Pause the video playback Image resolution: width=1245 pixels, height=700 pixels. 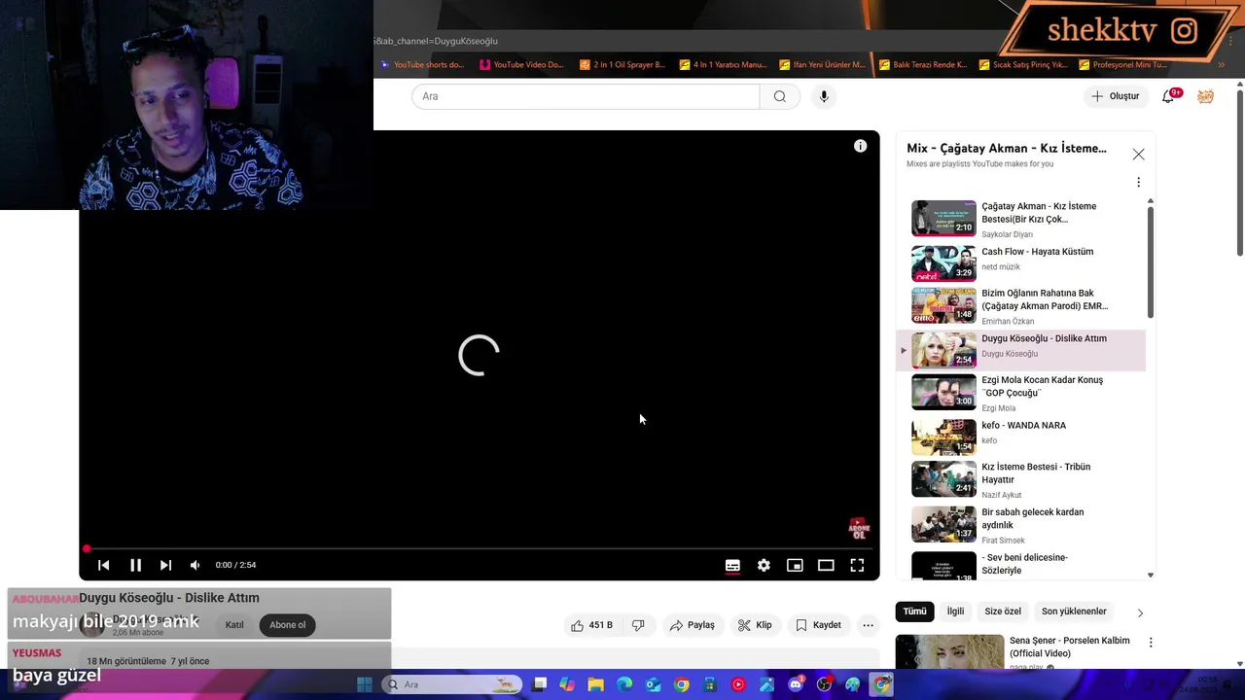pyautogui.click(x=135, y=565)
